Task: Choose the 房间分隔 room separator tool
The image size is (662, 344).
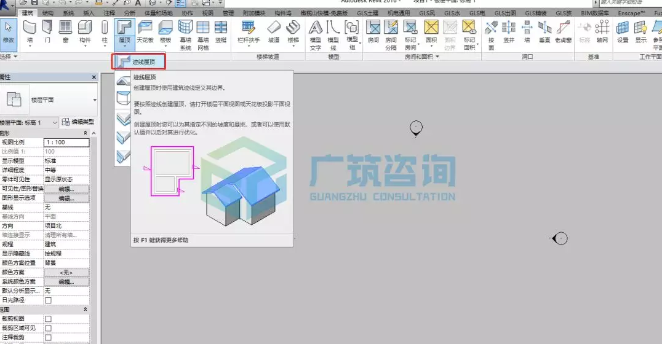Action: tap(391, 34)
